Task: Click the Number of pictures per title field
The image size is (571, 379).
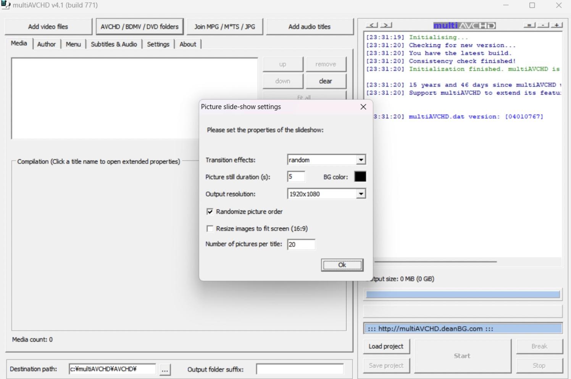Action: click(x=301, y=244)
